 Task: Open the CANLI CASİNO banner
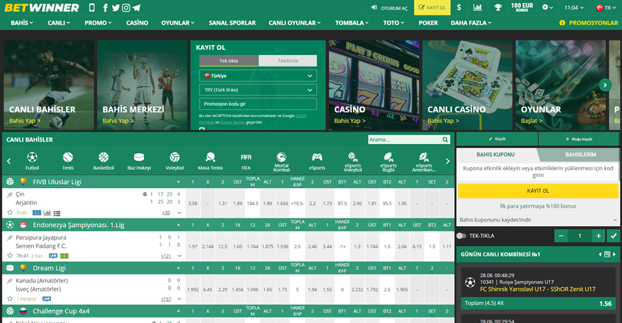(x=467, y=85)
